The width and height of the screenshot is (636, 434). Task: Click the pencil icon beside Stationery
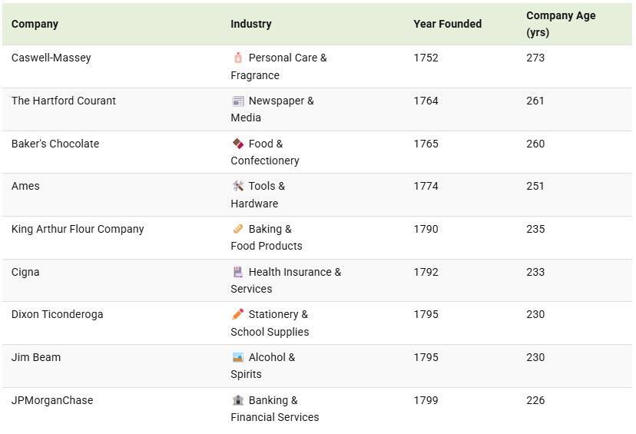[238, 314]
